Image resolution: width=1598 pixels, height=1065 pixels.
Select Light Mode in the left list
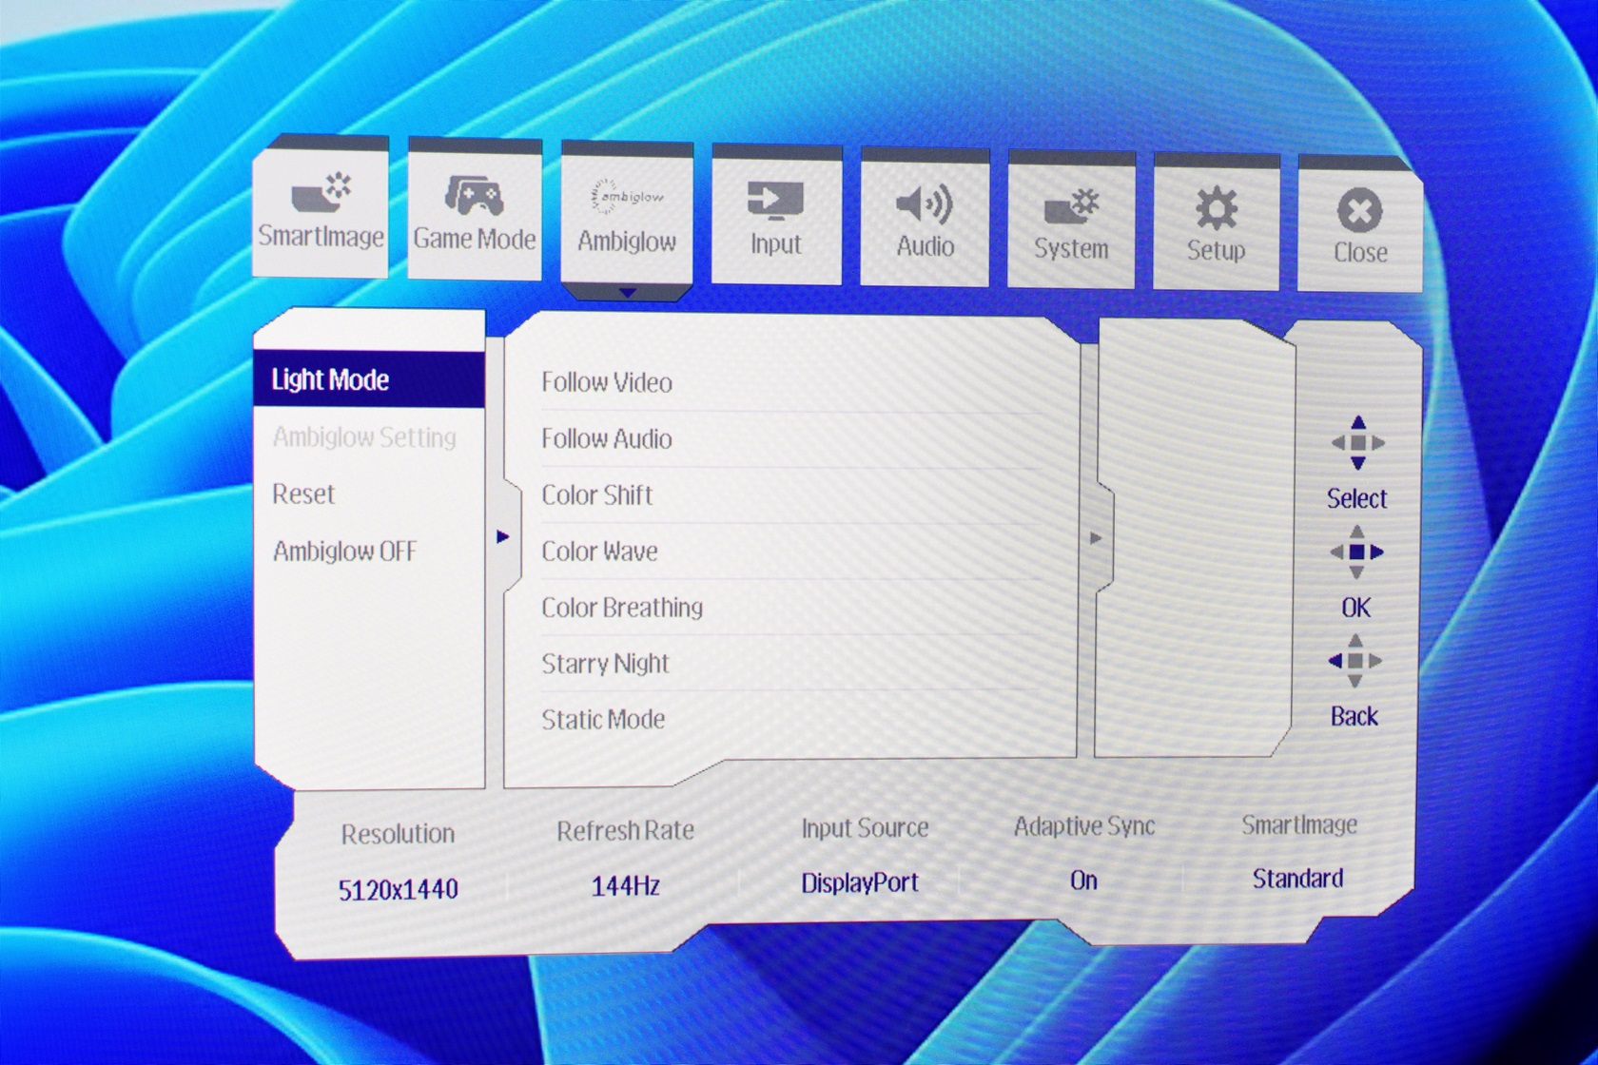tap(369, 379)
